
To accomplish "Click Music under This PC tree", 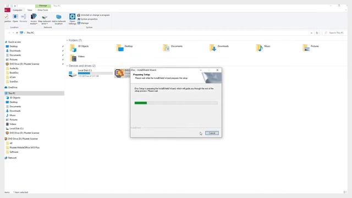I will 13,115.
